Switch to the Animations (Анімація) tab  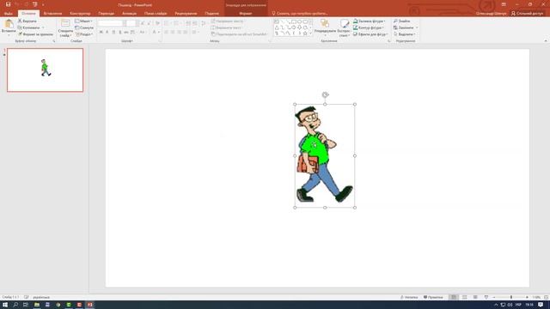129,14
